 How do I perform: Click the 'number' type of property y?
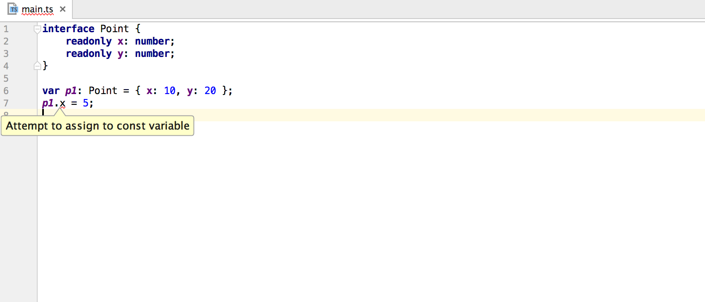pos(152,54)
